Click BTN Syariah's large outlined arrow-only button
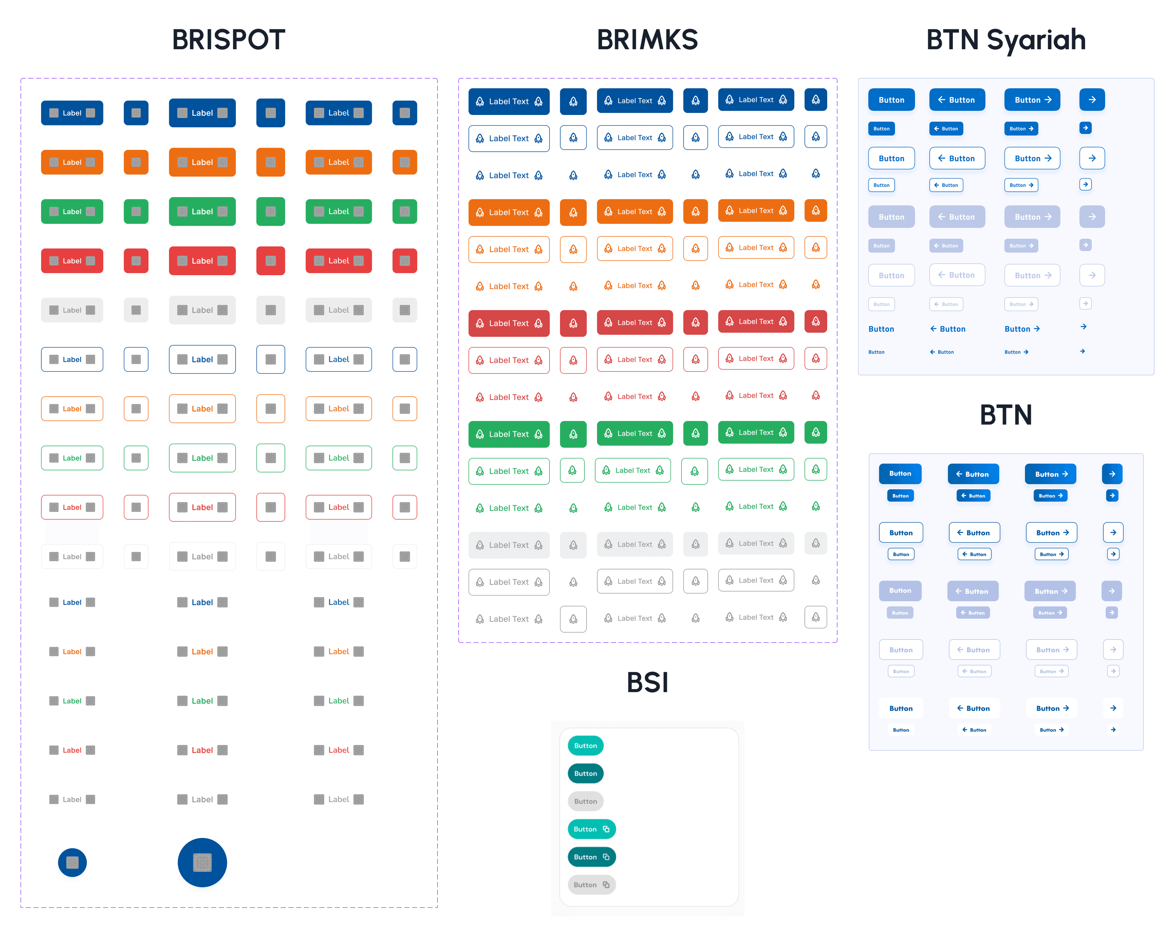 tap(1091, 158)
